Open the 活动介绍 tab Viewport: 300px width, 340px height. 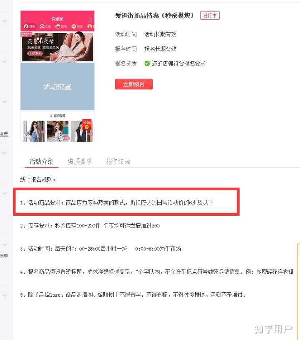[42, 161]
